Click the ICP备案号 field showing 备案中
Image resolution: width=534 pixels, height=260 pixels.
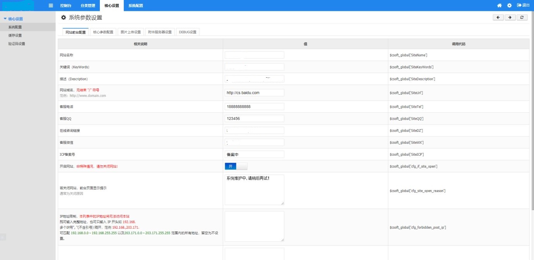tap(254, 155)
